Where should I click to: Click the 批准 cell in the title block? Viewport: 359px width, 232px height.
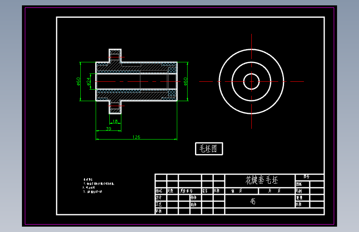pyautogui.click(x=196, y=204)
